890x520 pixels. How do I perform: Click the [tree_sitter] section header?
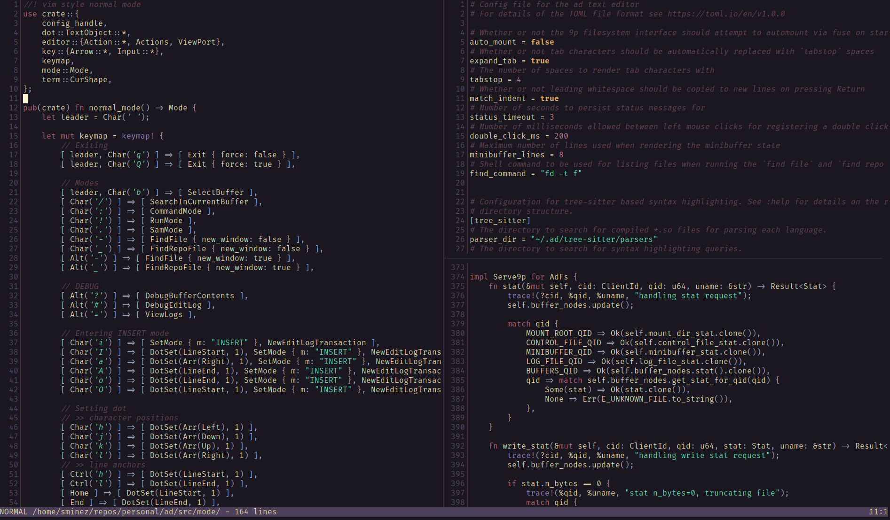[500, 221]
